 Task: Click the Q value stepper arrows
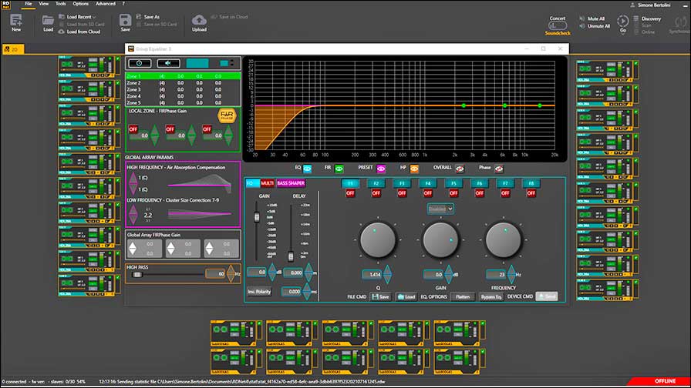(387, 274)
